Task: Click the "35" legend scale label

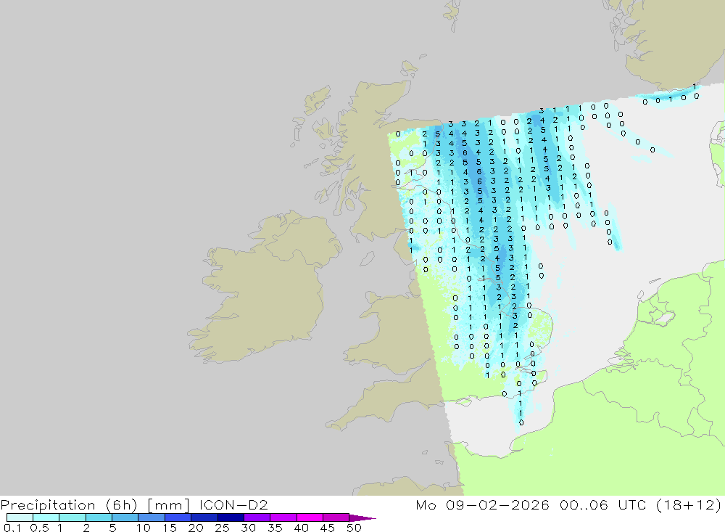Action: 275,528
